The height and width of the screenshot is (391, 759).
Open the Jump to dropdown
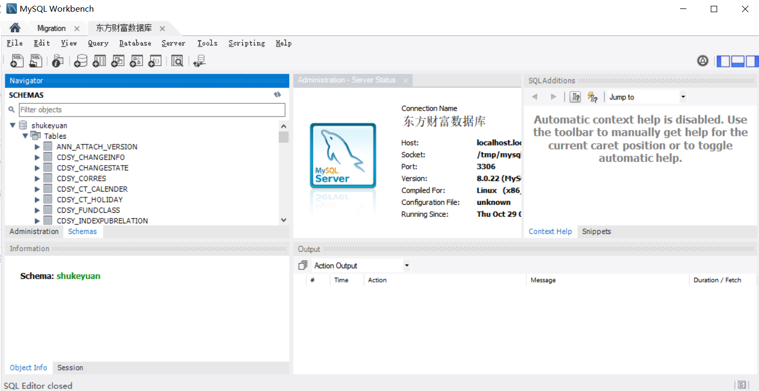[x=683, y=97]
